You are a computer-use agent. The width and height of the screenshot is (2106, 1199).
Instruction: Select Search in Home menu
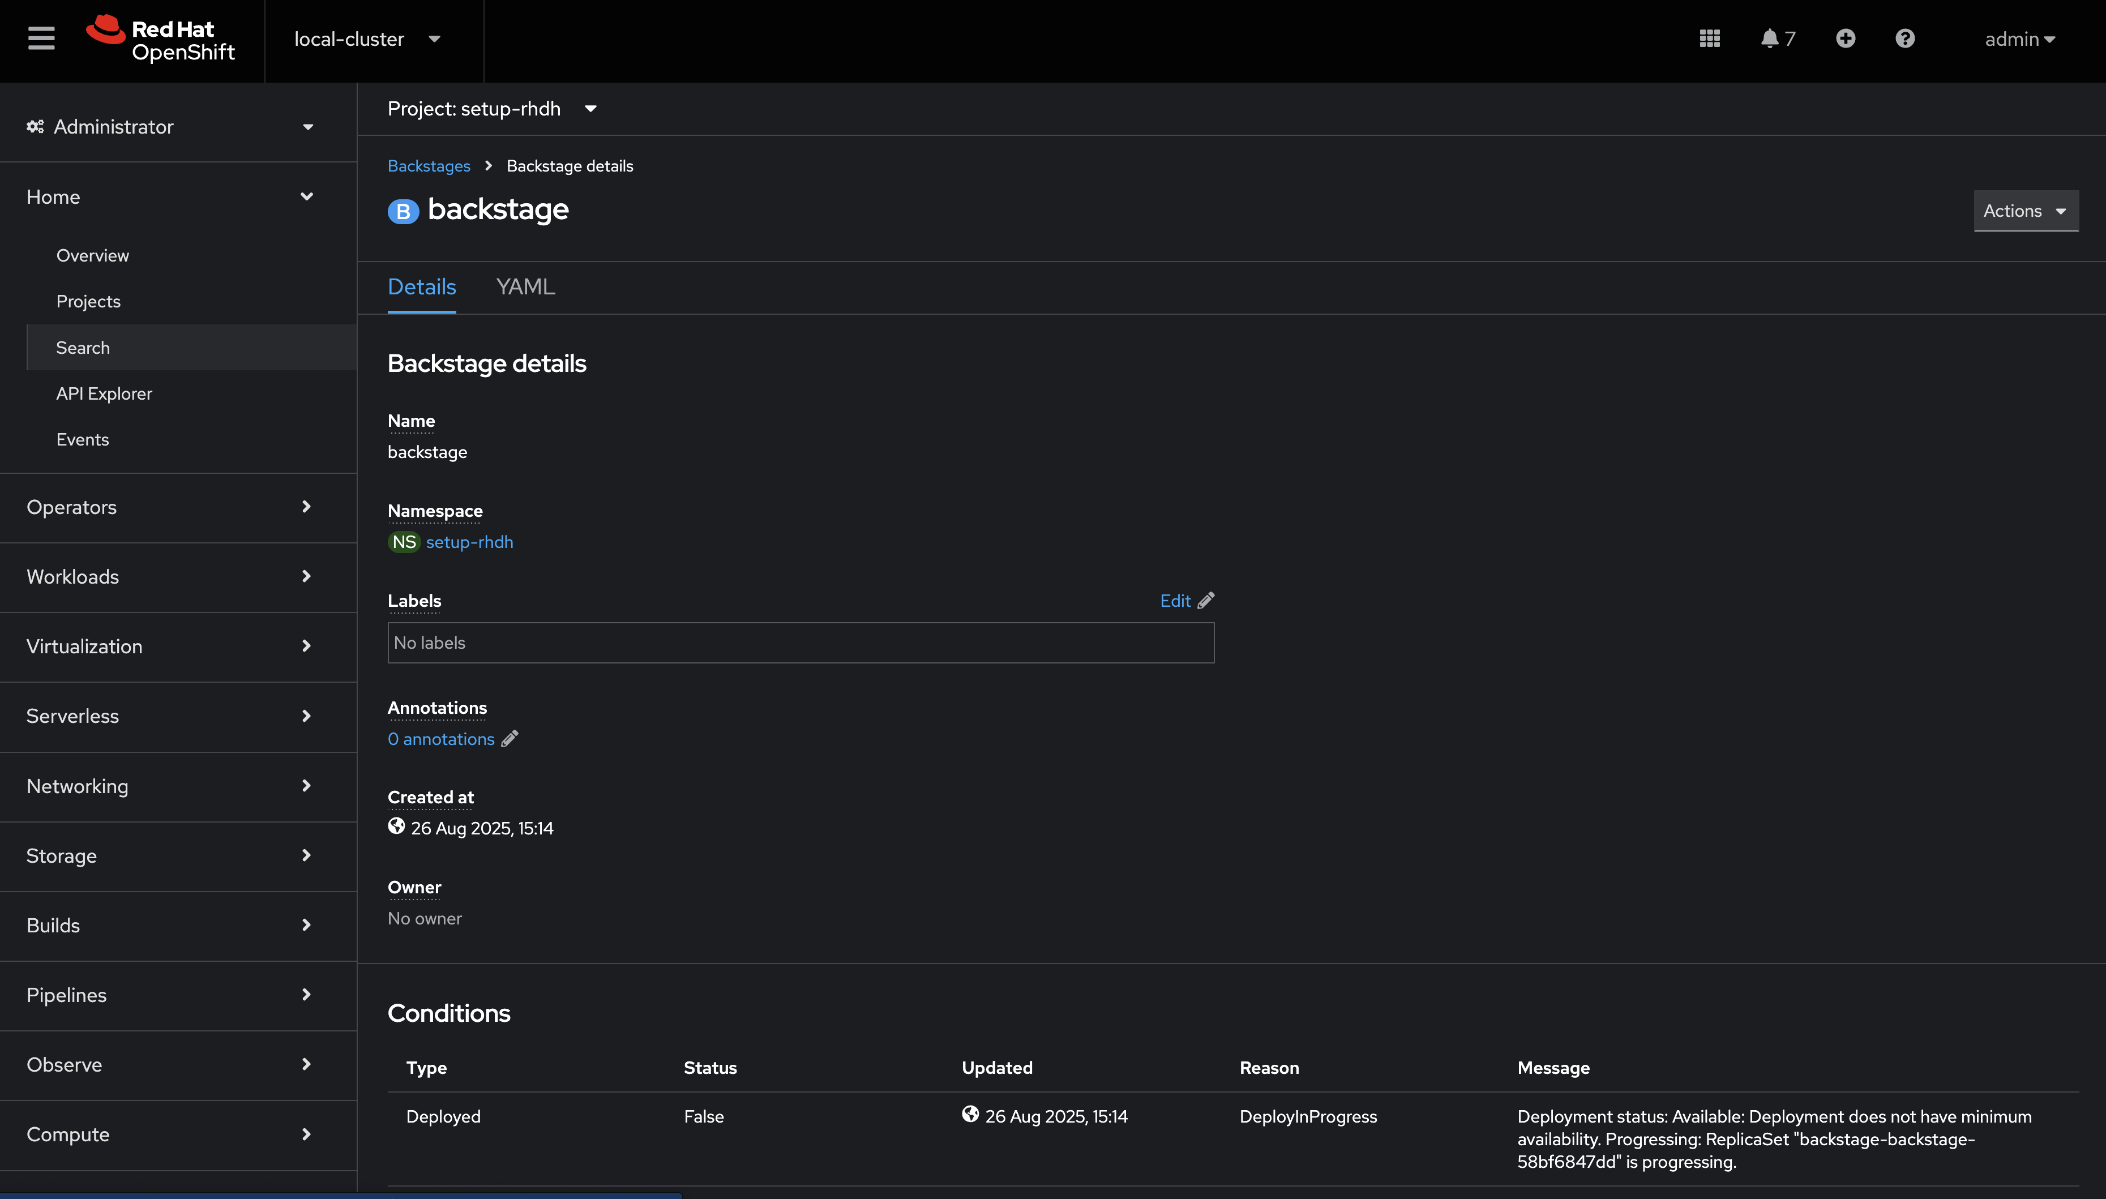[x=192, y=348]
